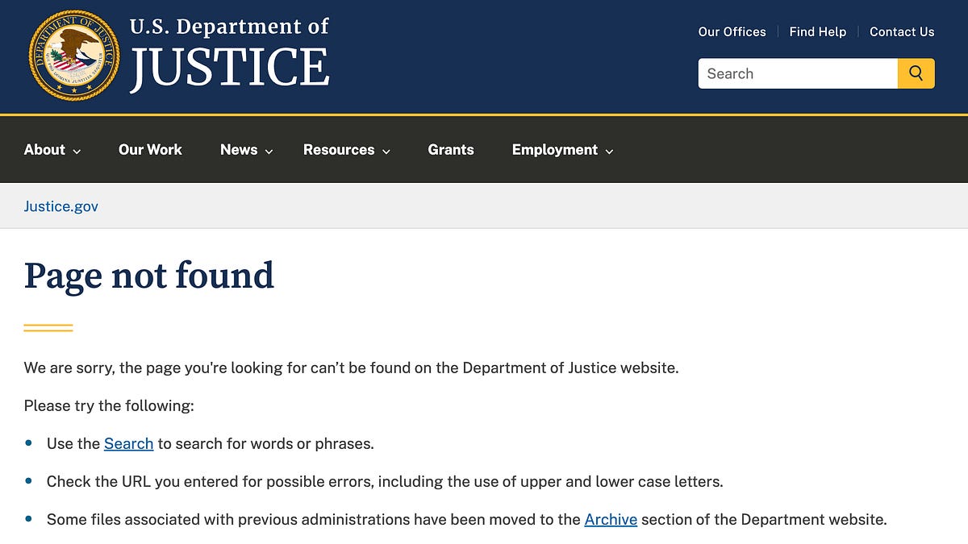Open the Find Help link

coord(817,31)
